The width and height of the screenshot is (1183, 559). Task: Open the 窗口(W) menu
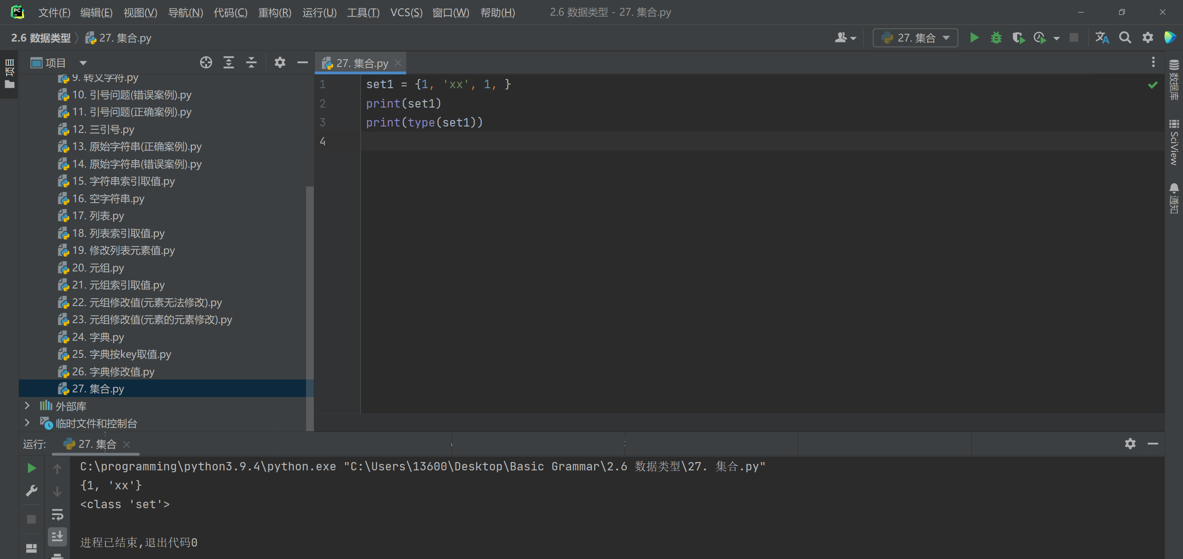click(451, 12)
